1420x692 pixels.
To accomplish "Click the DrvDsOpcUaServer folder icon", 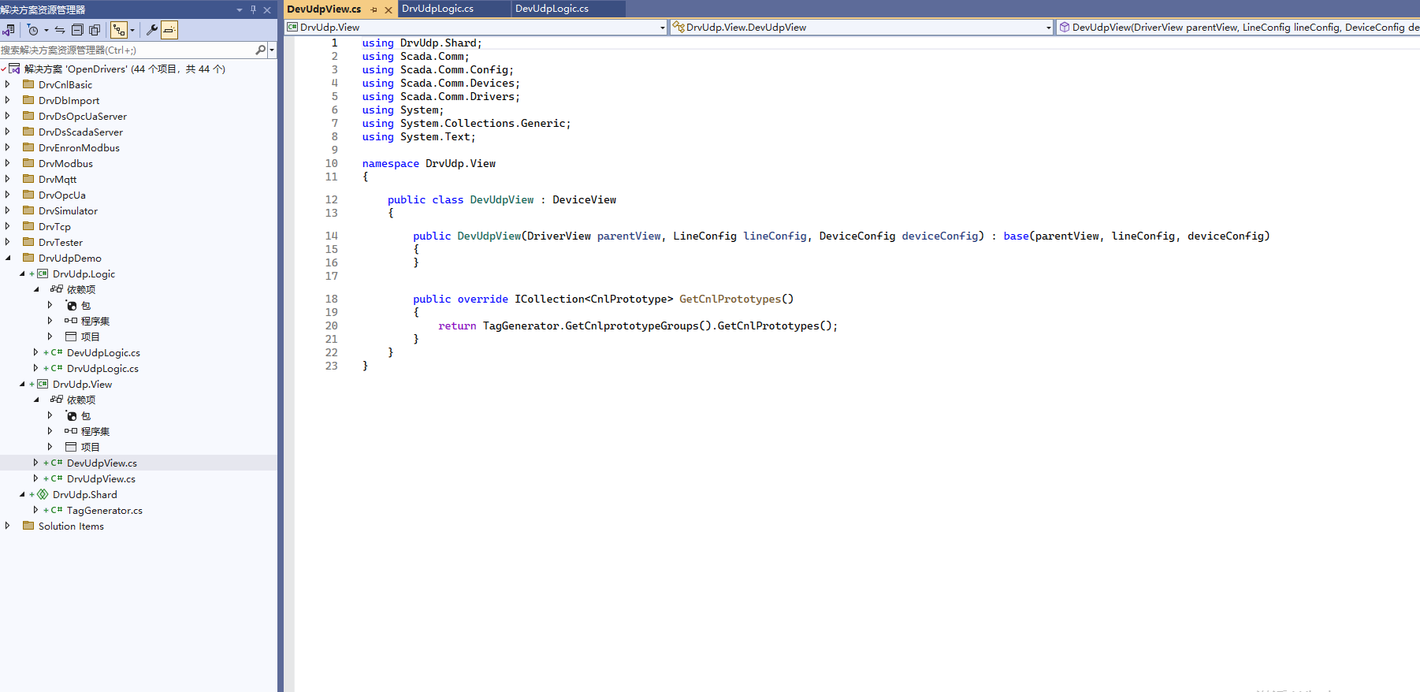I will (28, 116).
